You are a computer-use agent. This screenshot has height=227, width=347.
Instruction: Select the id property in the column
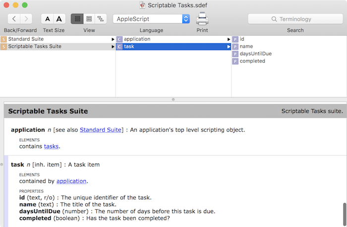pyautogui.click(x=289, y=39)
